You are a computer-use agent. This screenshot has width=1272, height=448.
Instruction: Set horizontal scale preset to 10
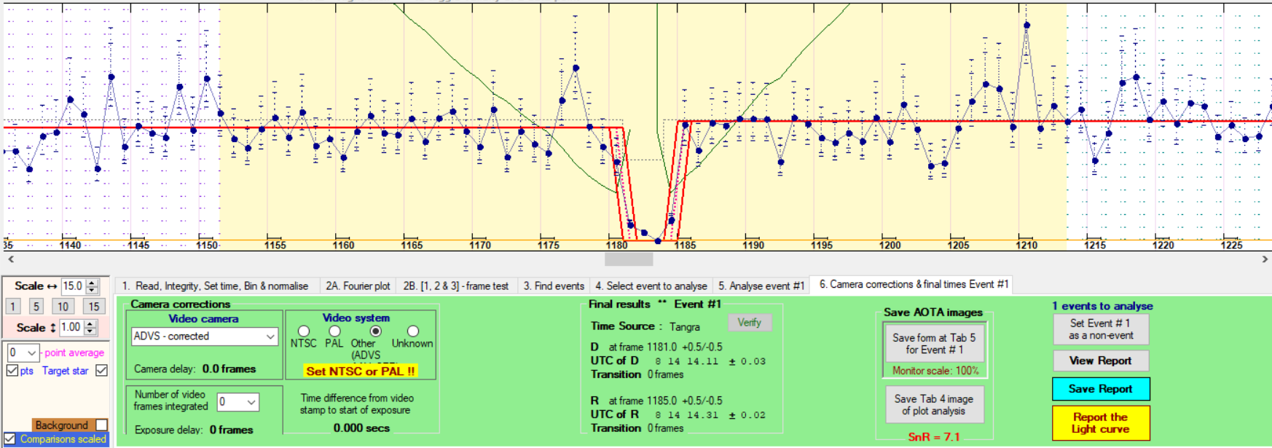pos(63,307)
